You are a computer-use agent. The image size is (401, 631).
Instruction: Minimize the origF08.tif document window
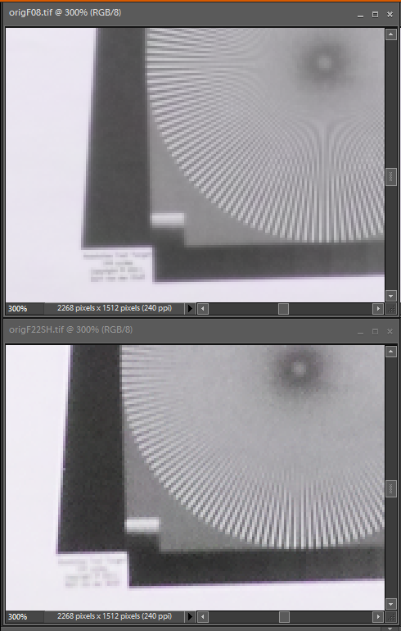(x=360, y=15)
